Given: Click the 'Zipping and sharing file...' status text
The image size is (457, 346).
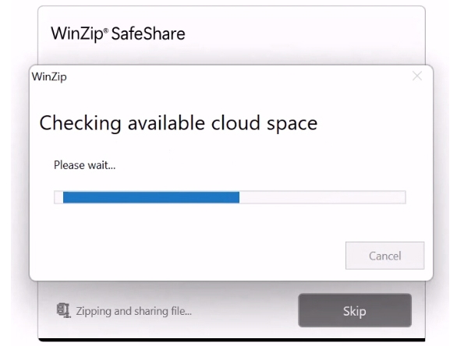Looking at the screenshot, I should [134, 311].
